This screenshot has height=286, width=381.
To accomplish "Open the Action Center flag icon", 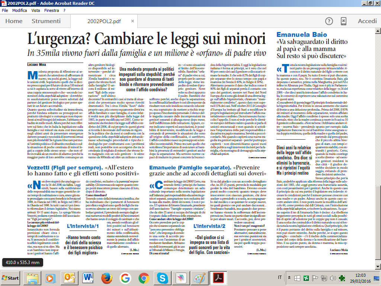I will (x=315, y=278).
